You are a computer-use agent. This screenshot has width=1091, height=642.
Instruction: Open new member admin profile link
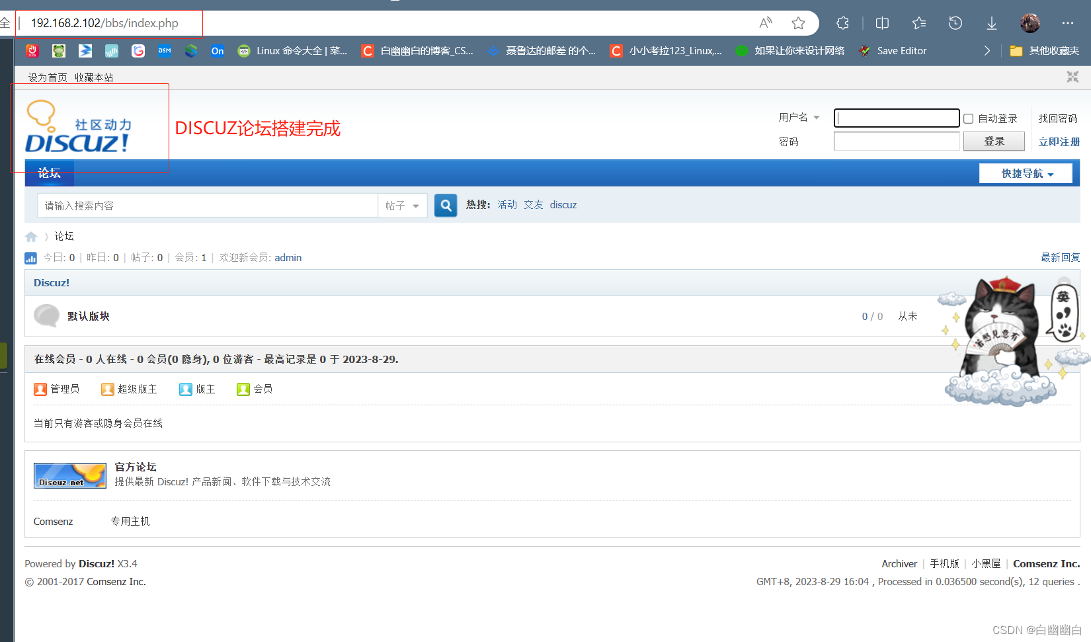pyautogui.click(x=288, y=258)
